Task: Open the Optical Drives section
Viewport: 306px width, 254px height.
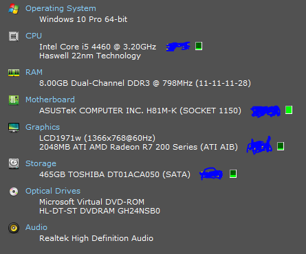Action: click(53, 191)
